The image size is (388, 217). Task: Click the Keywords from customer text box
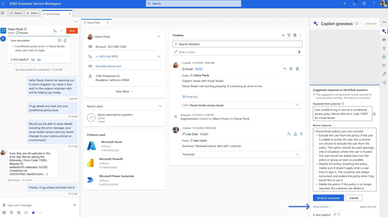(342, 114)
